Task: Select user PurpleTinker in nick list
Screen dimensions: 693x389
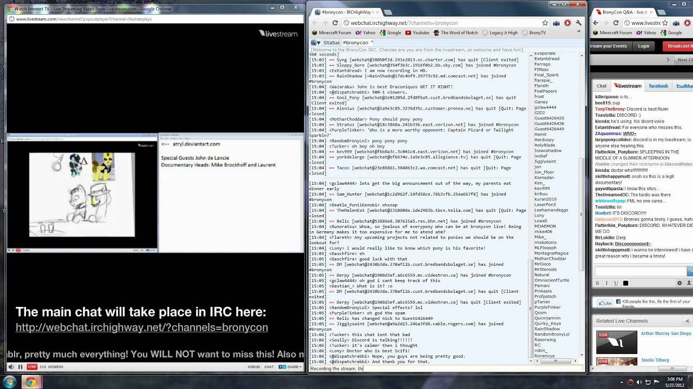Action: [547, 307]
